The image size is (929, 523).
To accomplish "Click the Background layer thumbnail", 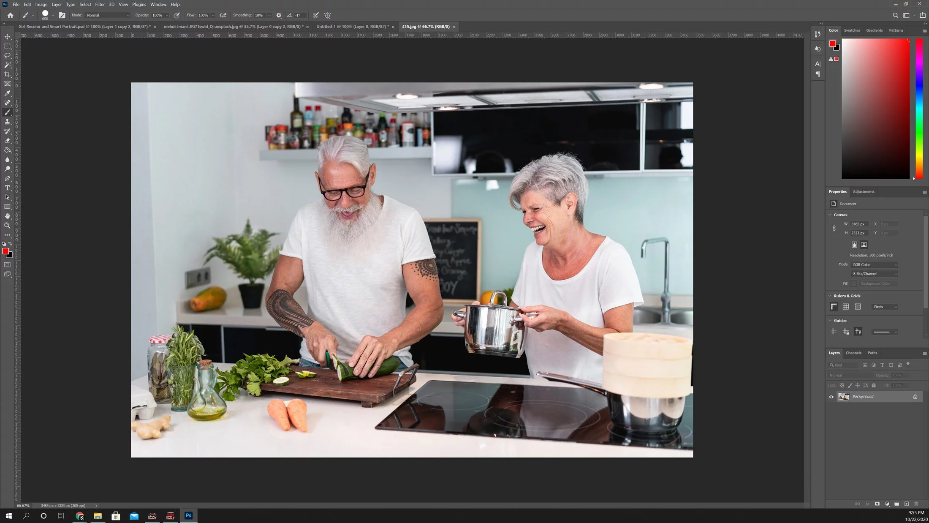I will click(843, 397).
